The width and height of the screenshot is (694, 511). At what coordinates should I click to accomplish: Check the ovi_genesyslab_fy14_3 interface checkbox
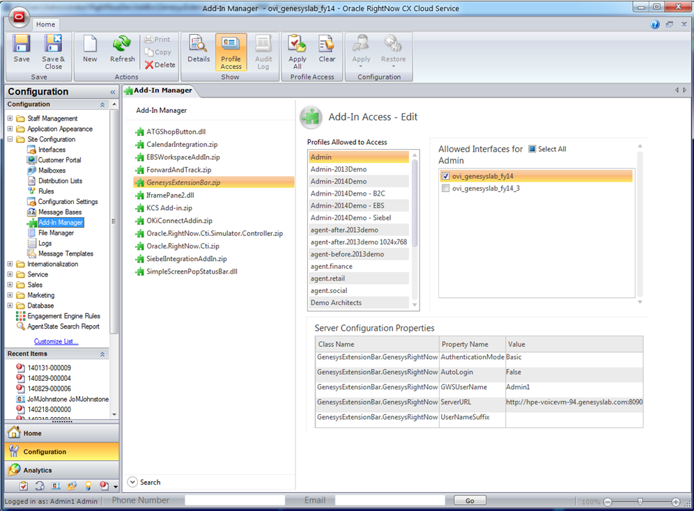coord(446,188)
